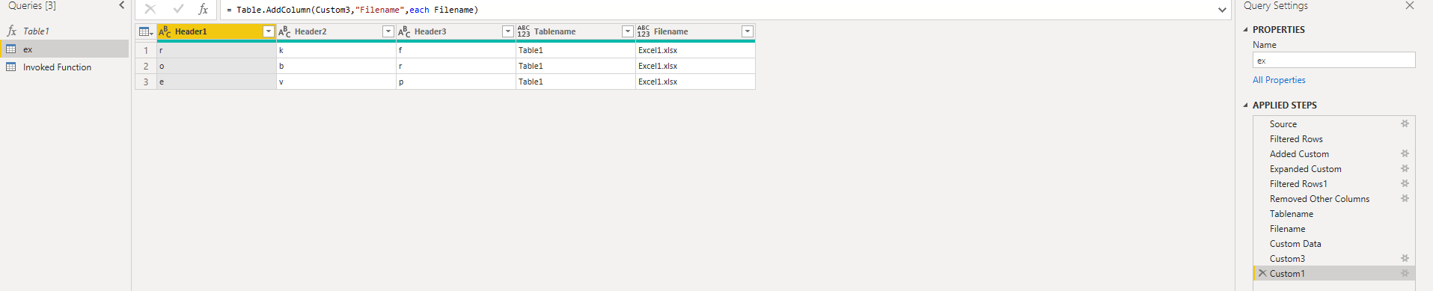1433x291 pixels.
Task: Click cell 'o' in Header1 column
Action: click(x=216, y=66)
